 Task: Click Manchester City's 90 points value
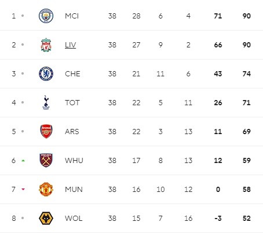[247, 16]
